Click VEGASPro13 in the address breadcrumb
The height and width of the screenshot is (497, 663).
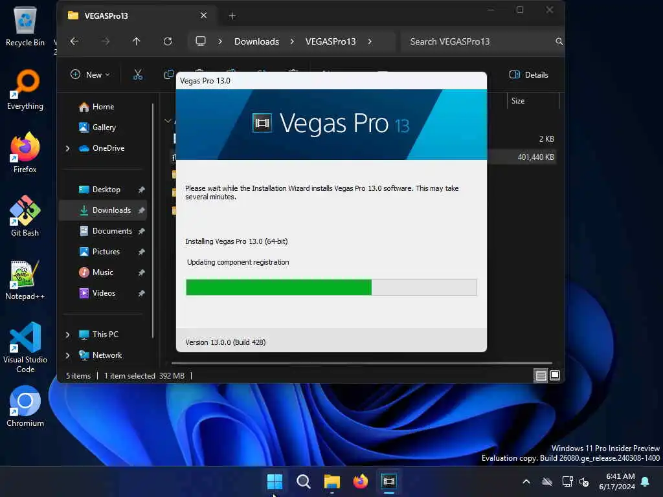click(331, 41)
